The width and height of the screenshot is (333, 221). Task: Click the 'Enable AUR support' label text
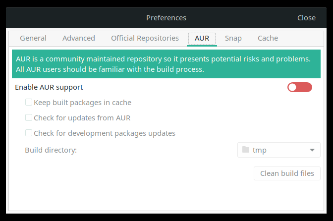click(49, 87)
